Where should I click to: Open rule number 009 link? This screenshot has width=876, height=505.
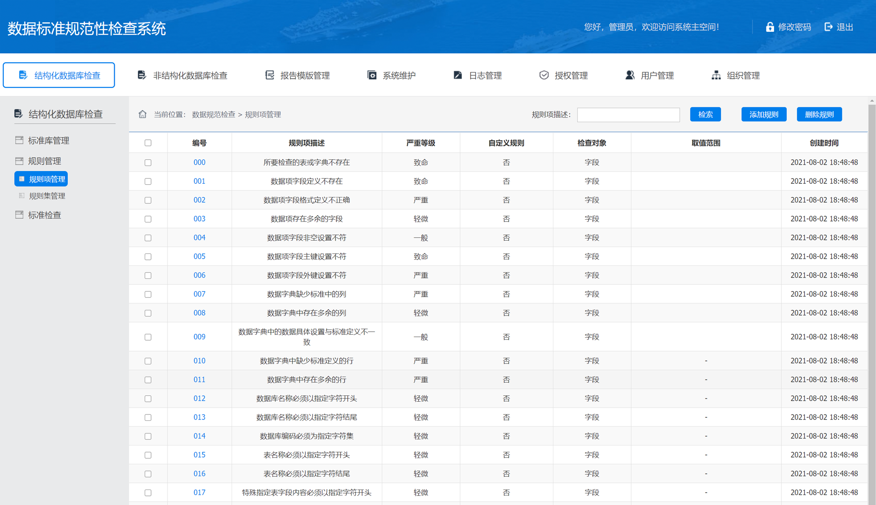click(199, 337)
